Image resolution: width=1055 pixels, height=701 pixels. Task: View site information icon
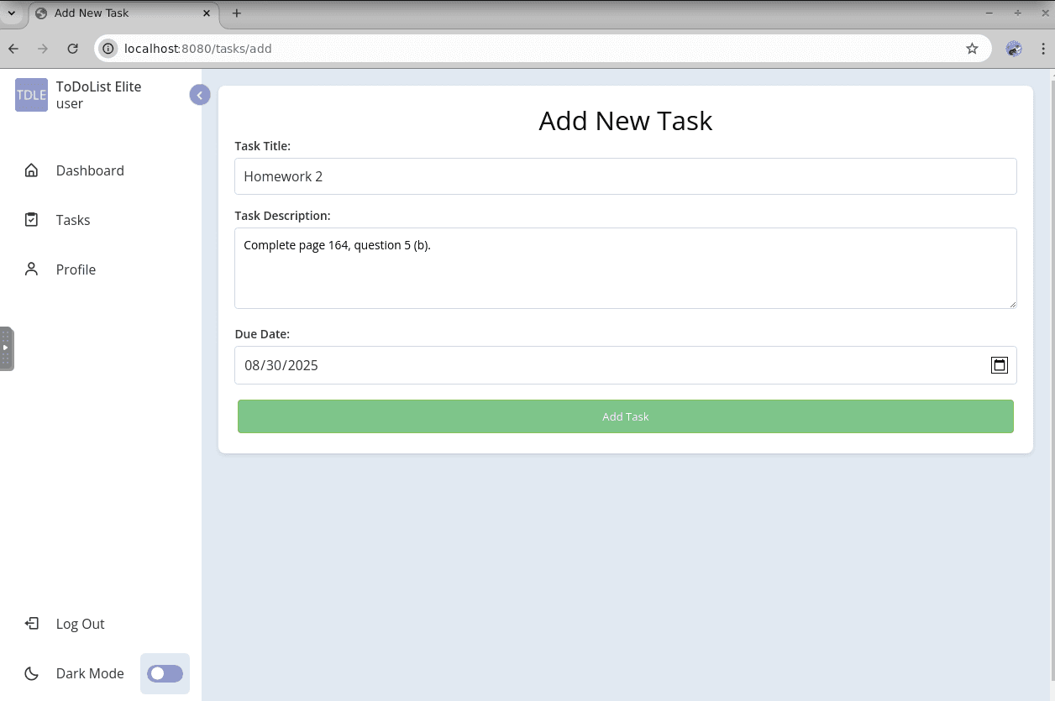[108, 49]
